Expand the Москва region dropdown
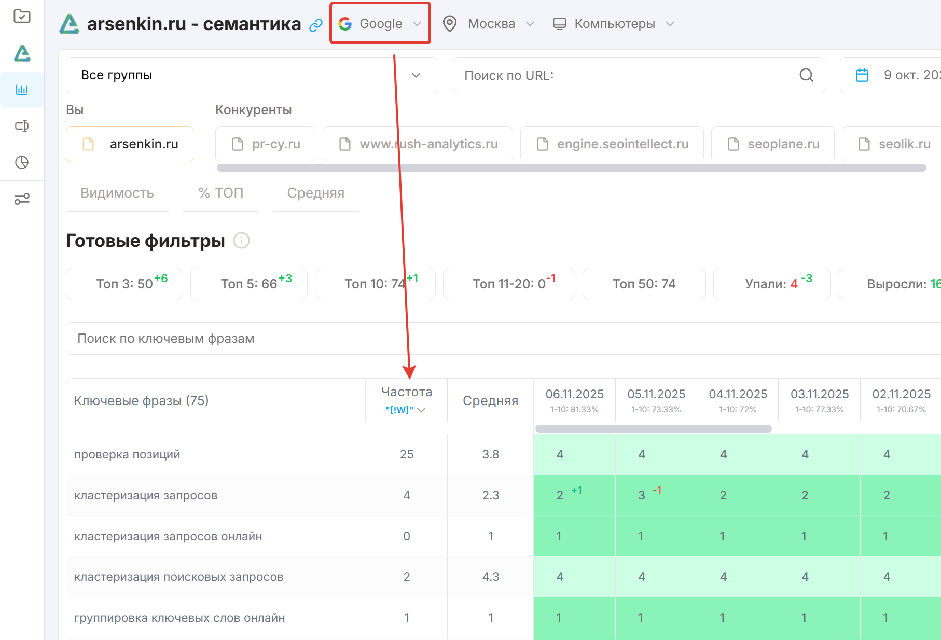Viewport: 941px width, 640px height. tap(488, 24)
